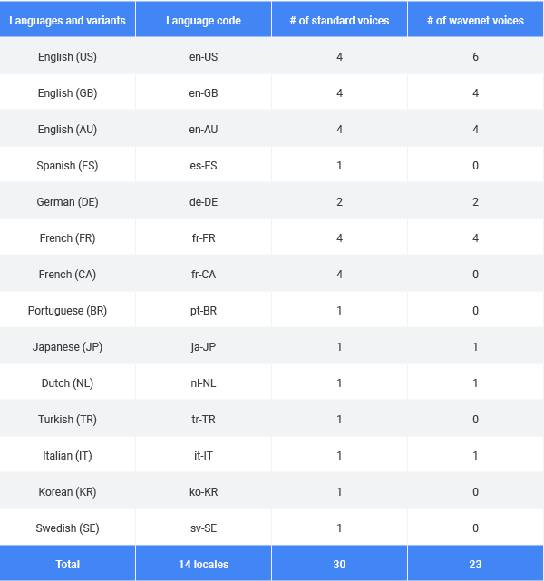Click the tr-TR language code cell
The image size is (544, 581).
(x=203, y=419)
